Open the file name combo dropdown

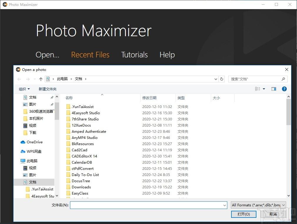tap(224, 205)
